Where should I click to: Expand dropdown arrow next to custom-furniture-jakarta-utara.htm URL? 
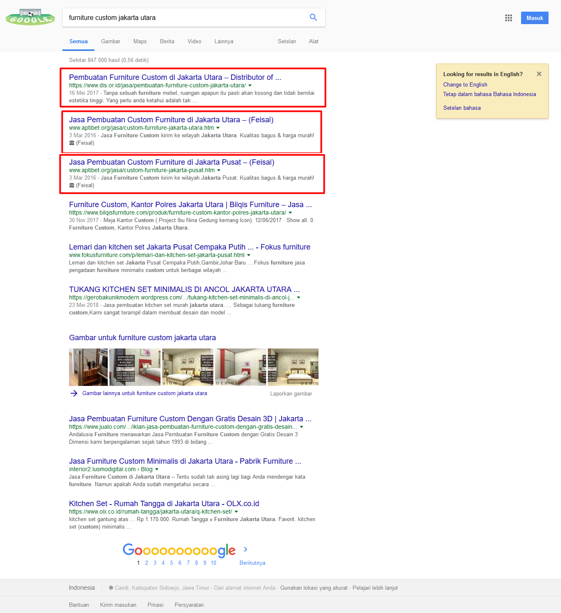pyautogui.click(x=218, y=128)
